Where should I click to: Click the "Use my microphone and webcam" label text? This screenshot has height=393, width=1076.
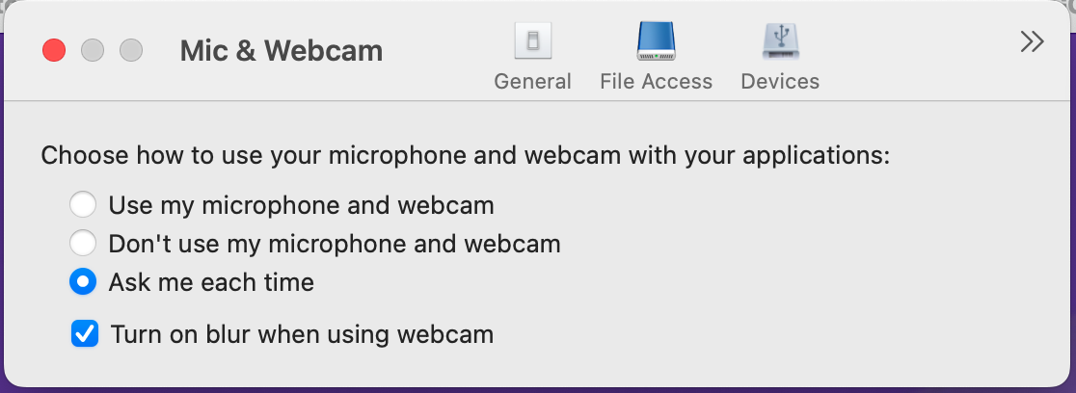coord(301,205)
